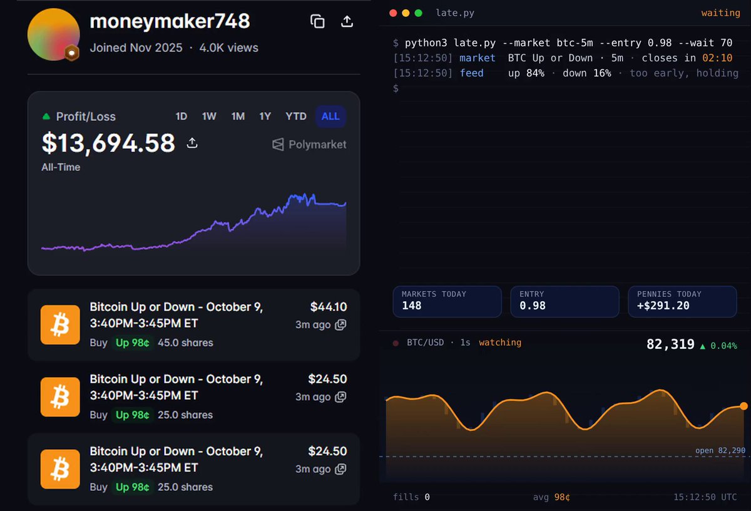Click the green maximize dot in late.py window
751x511 pixels.
(418, 13)
